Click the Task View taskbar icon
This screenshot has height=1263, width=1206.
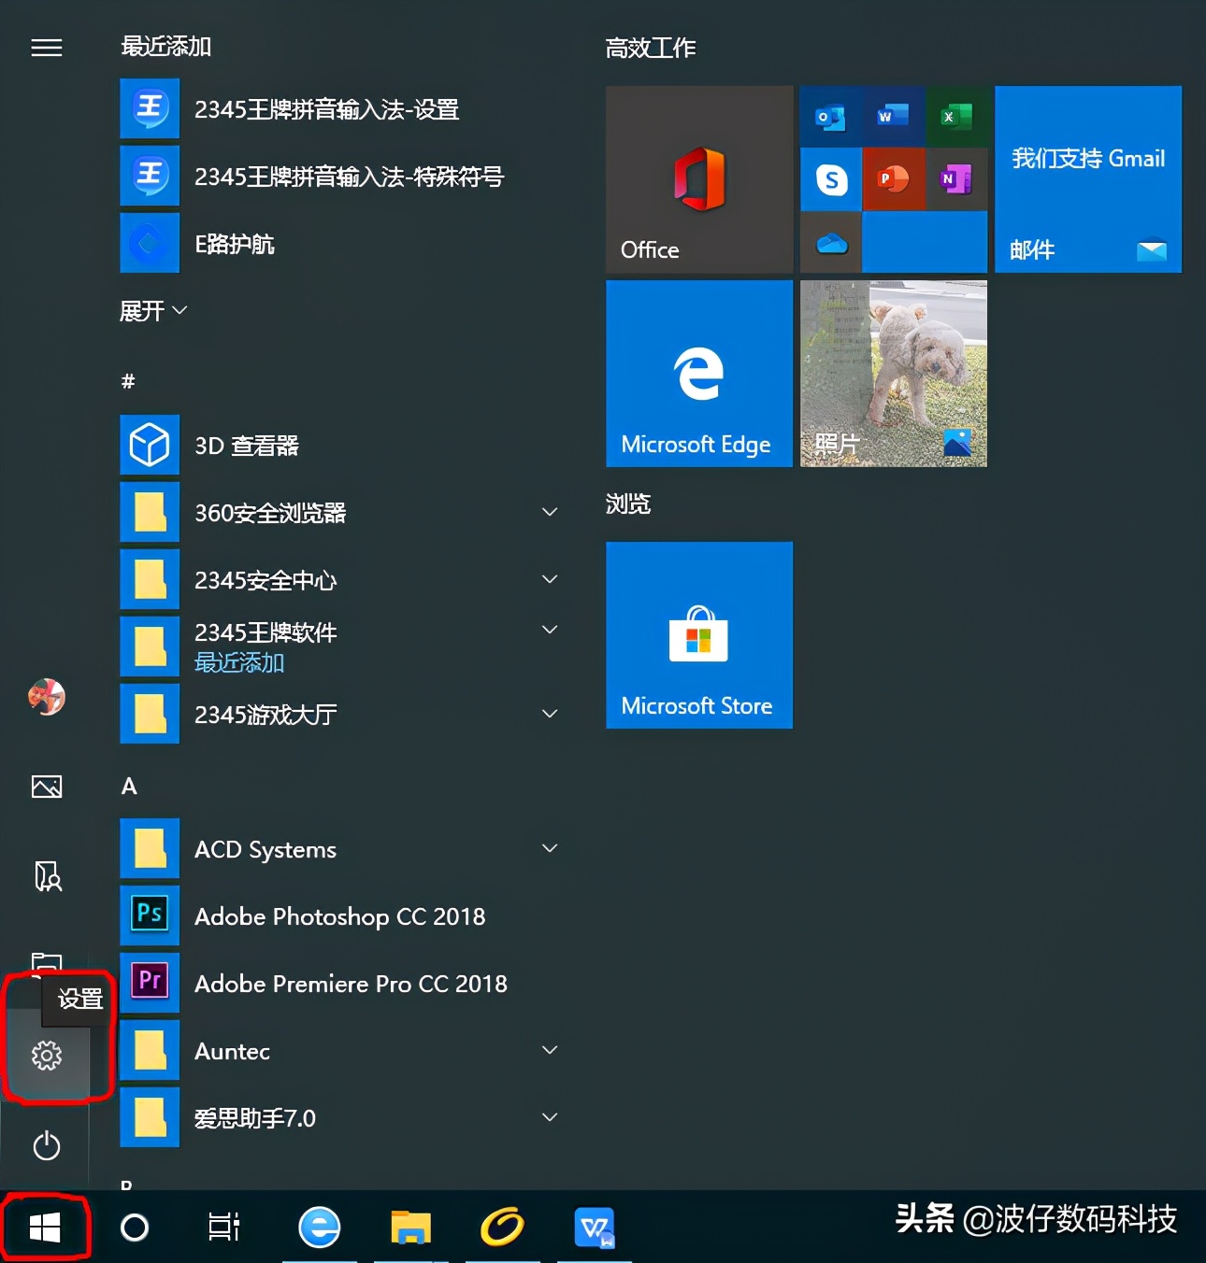(223, 1228)
